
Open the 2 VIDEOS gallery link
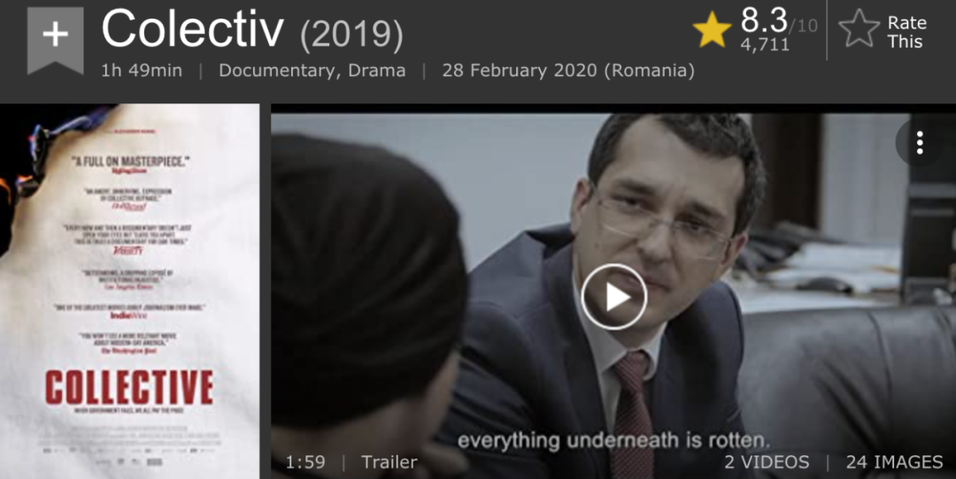coord(767,462)
